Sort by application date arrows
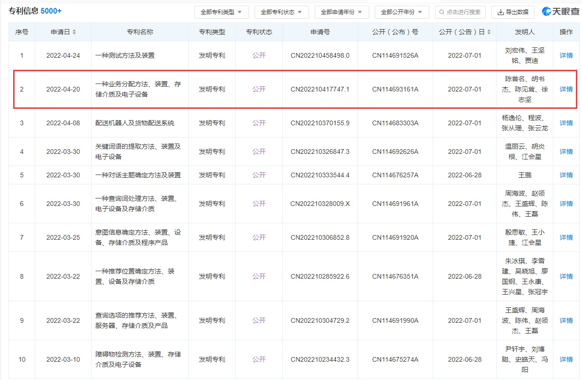 coord(74,32)
